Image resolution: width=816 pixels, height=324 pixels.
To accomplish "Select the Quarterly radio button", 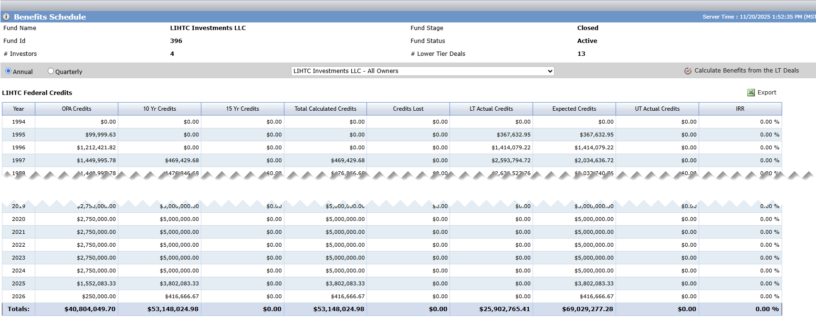I will click(x=51, y=71).
